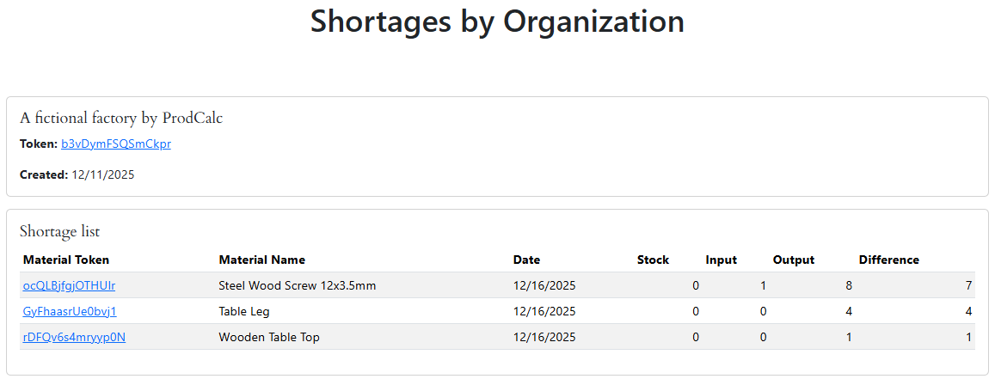This screenshot has height=379, width=995.
Task: Click the "A fictional factory by ProdCalc" heading
Action: point(121,119)
